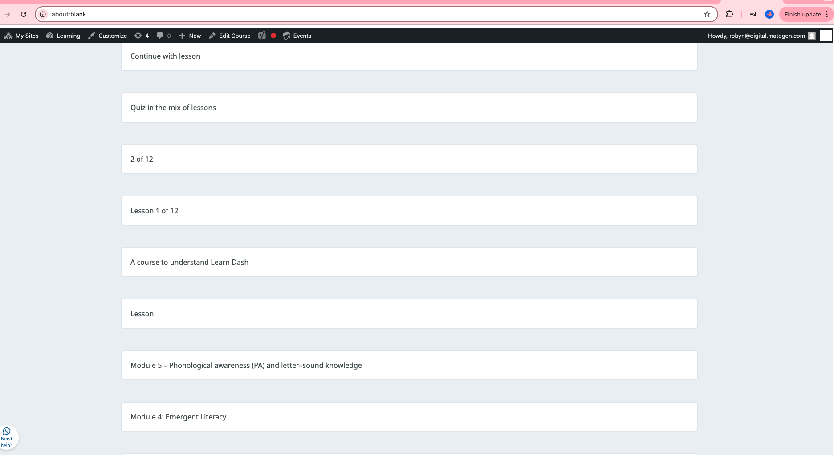Viewport: 834px width, 455px height.
Task: Select the Module 4: Emergent Literacy item
Action: point(409,417)
